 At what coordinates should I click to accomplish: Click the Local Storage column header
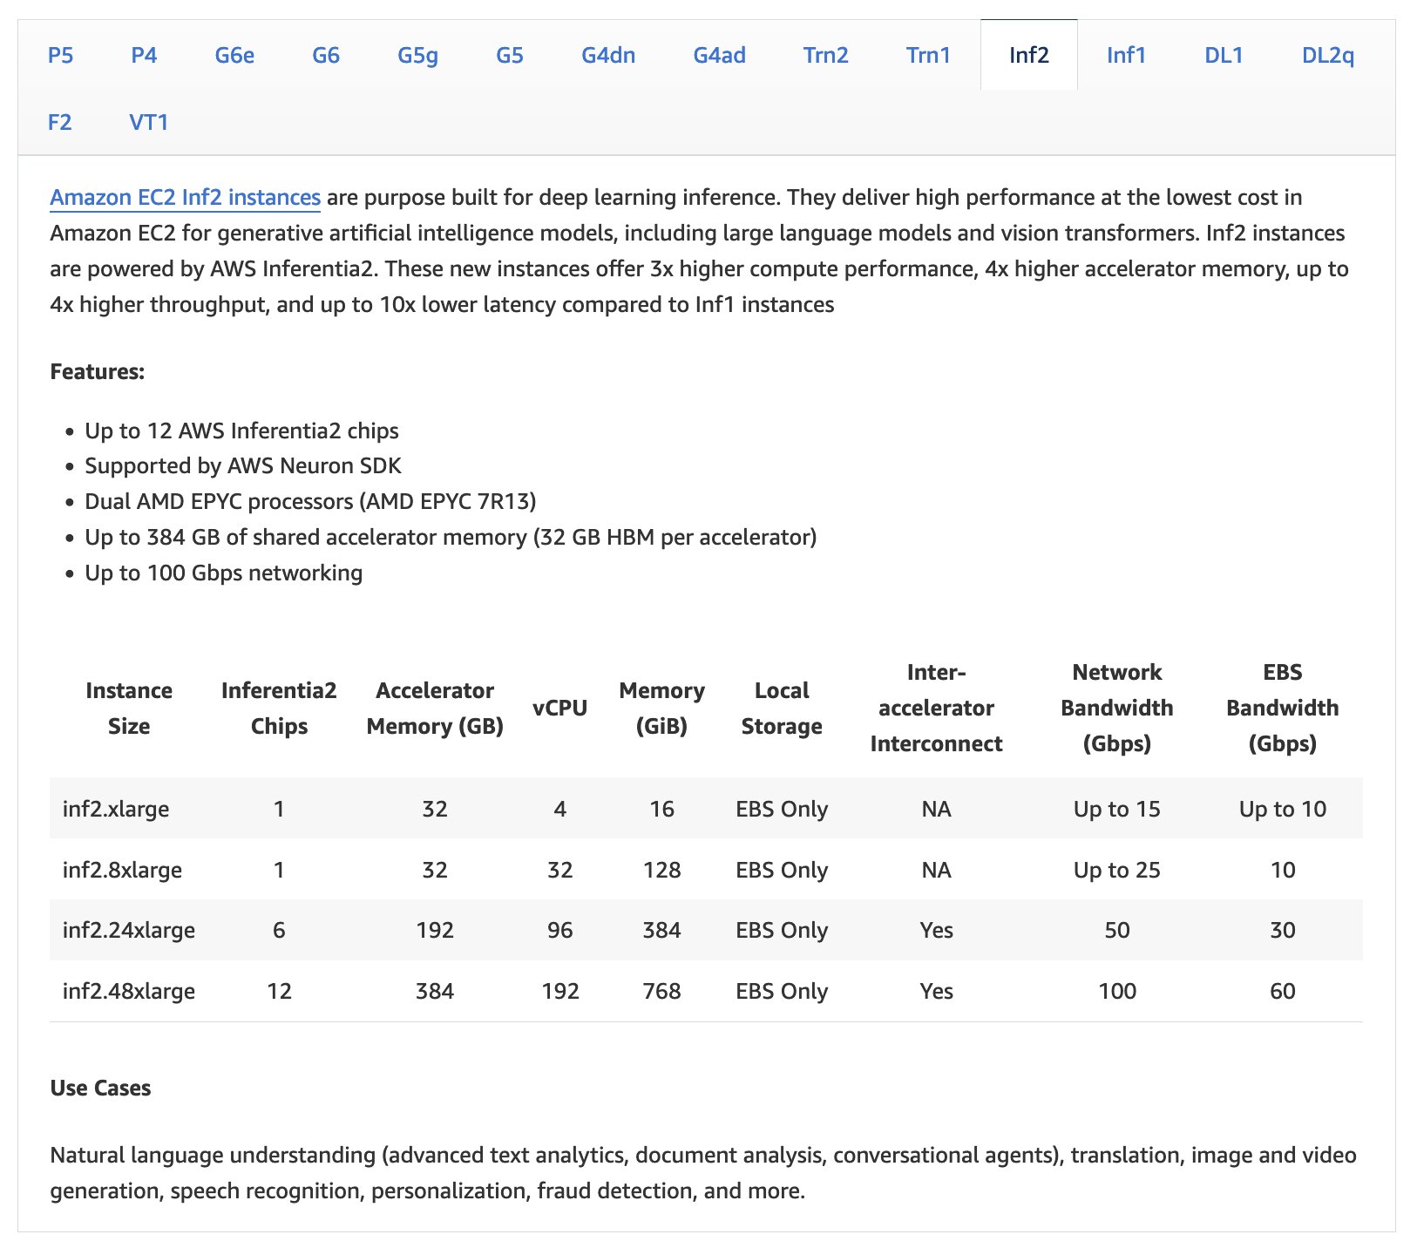(x=782, y=709)
